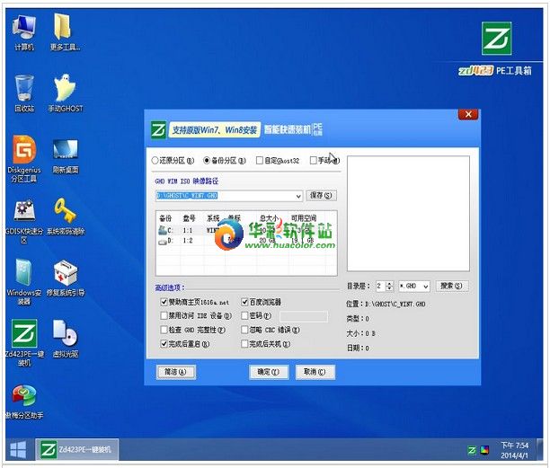550x468 pixels.
Task: Open the 更多工具 folder icon
Action: [65, 32]
